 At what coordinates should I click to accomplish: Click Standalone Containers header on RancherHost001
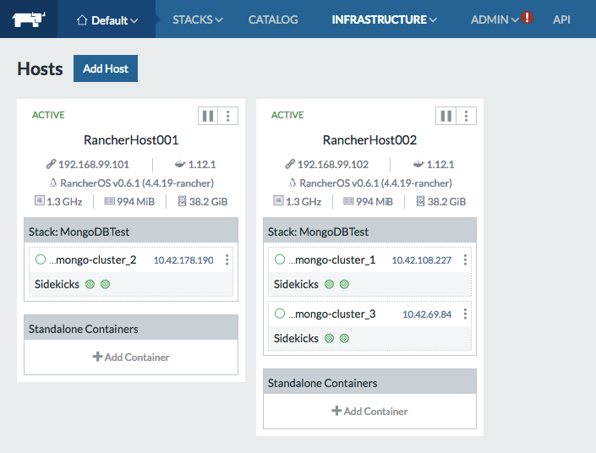point(131,327)
